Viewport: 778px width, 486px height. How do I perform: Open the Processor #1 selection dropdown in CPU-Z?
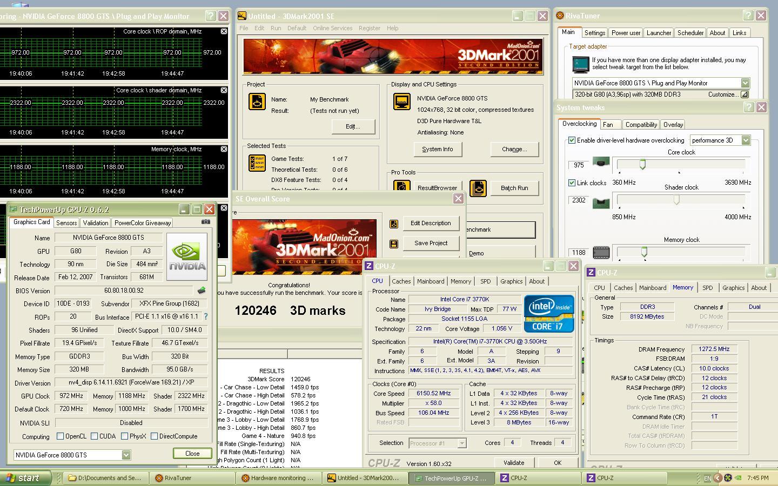tap(461, 443)
